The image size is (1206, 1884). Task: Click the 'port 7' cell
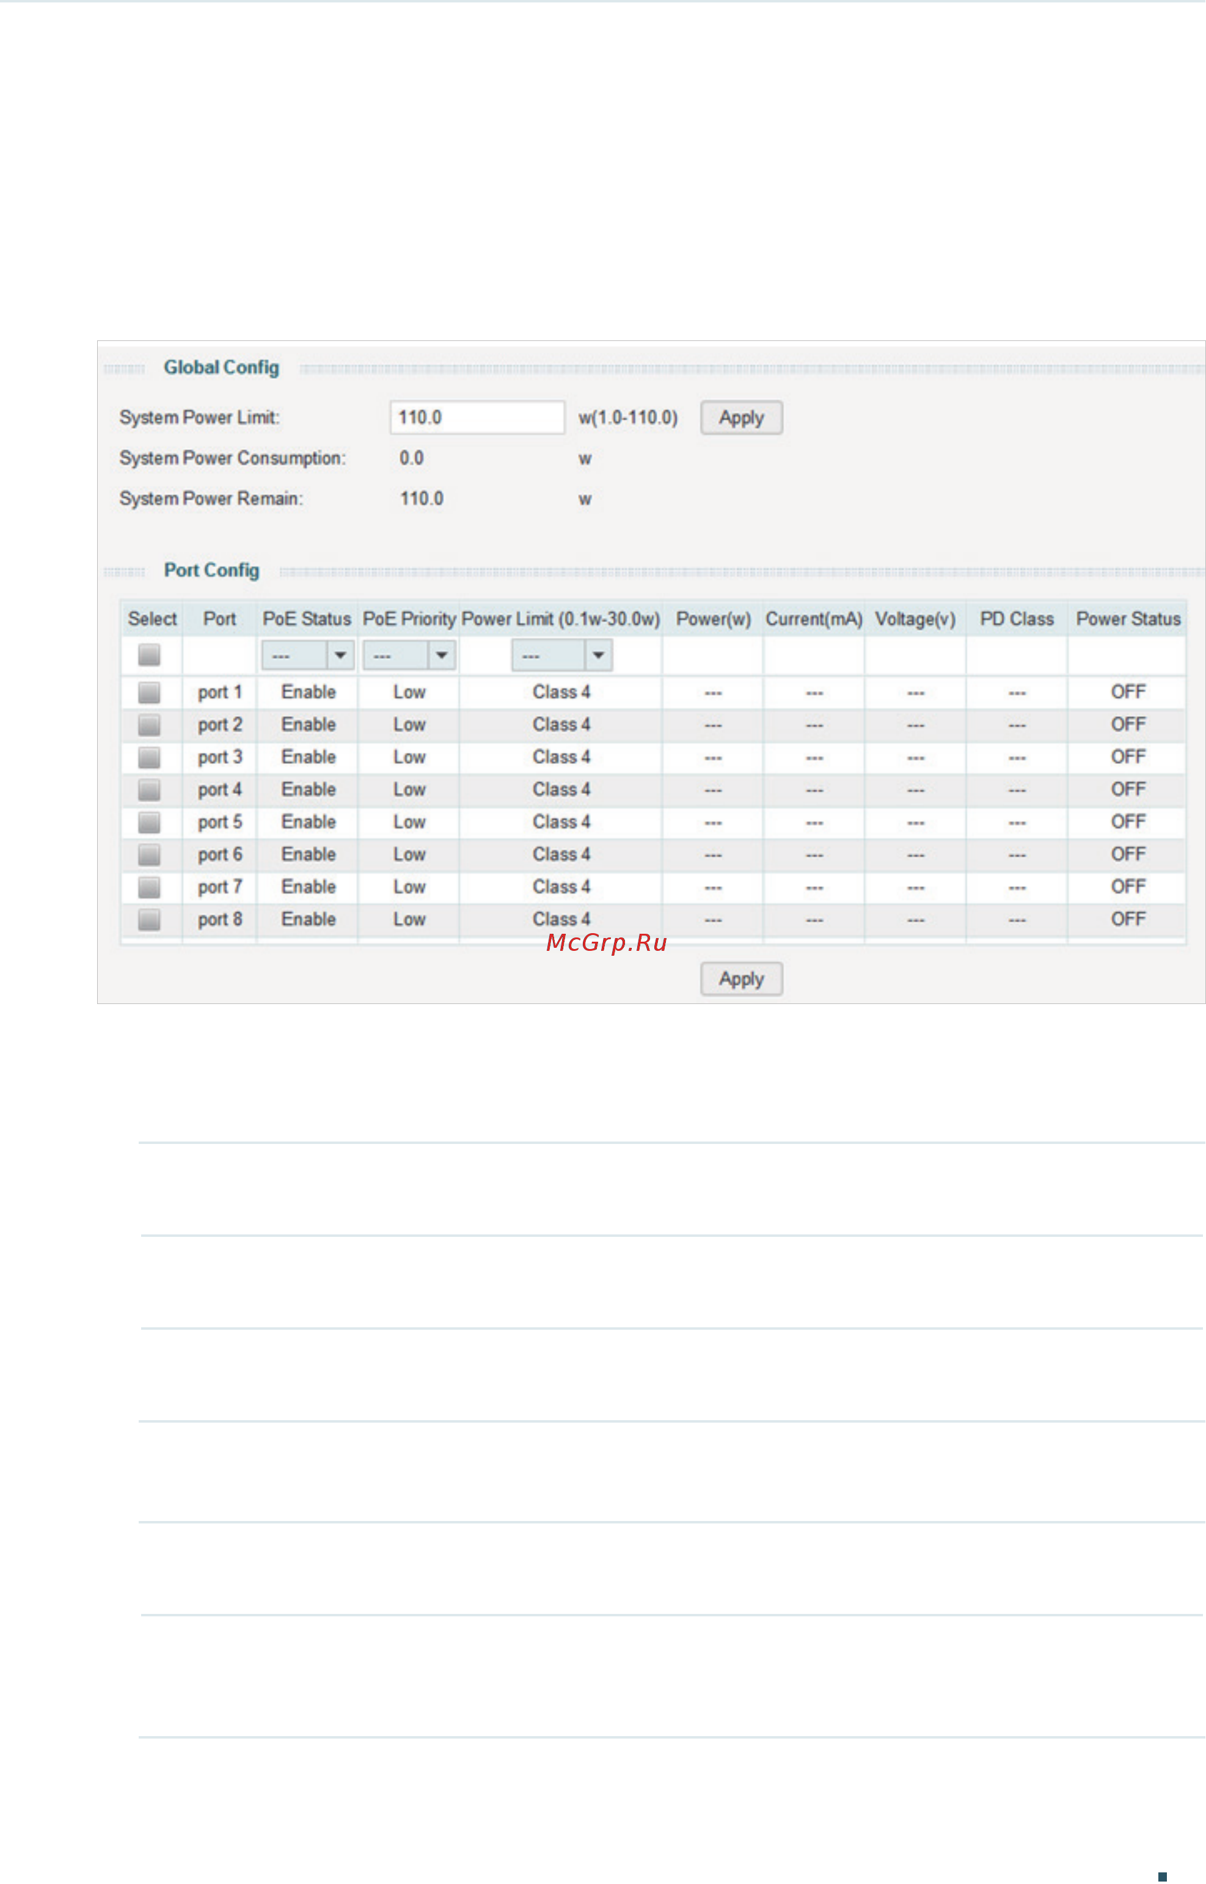[x=220, y=887]
